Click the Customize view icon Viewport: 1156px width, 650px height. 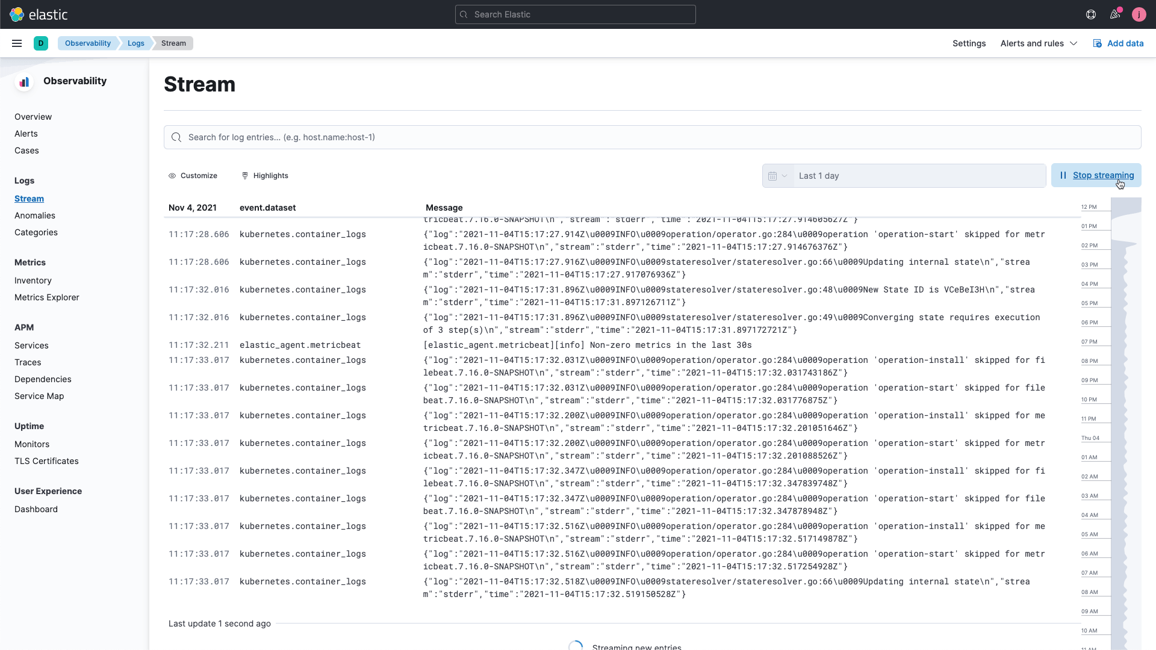pos(172,175)
